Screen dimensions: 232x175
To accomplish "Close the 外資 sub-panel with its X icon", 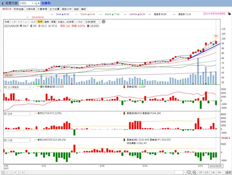I will coord(5,140).
